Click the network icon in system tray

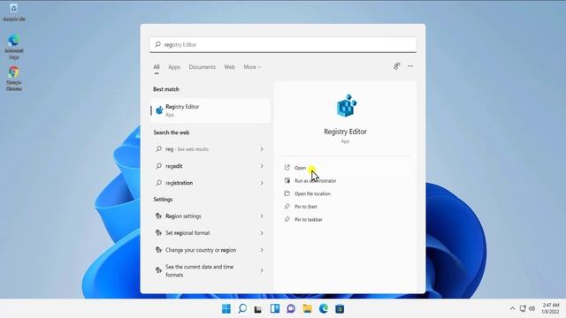523,308
